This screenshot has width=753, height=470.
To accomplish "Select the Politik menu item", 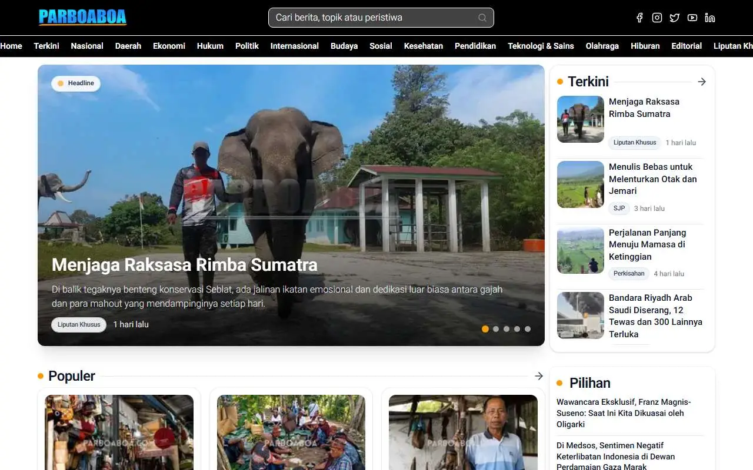I will (247, 46).
